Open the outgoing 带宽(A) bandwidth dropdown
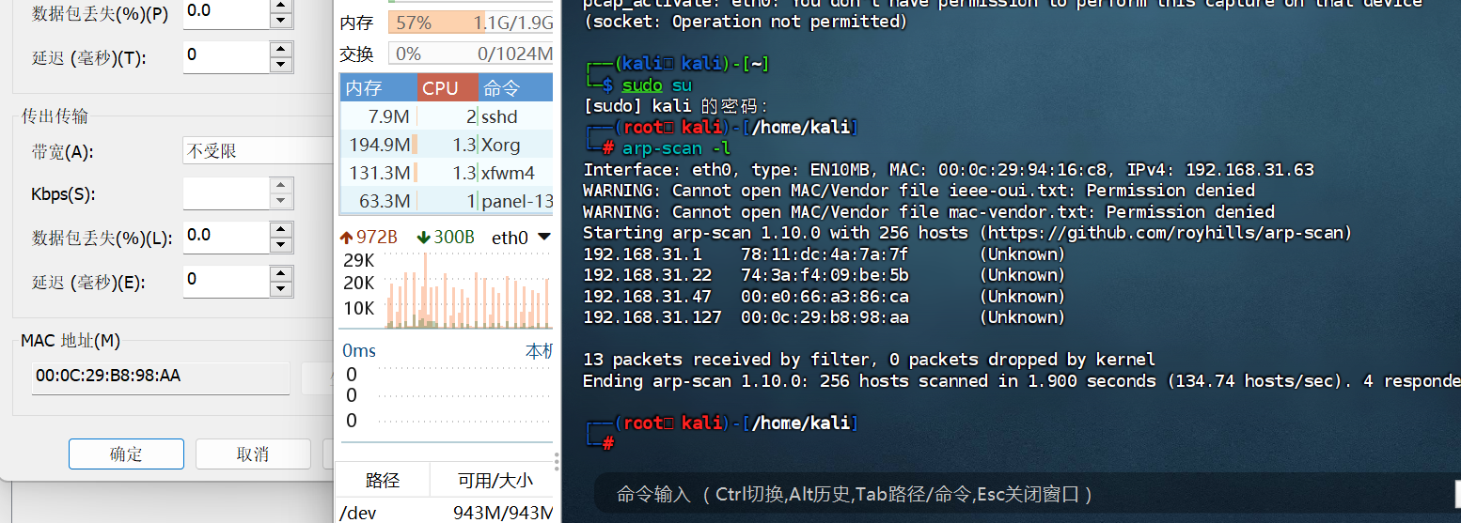The width and height of the screenshot is (1461, 523). [x=259, y=151]
